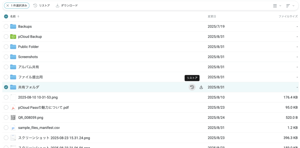Viewport: 300px width, 148px height.
Task: Click the ファイルサイズ column header
Action: [288, 16]
